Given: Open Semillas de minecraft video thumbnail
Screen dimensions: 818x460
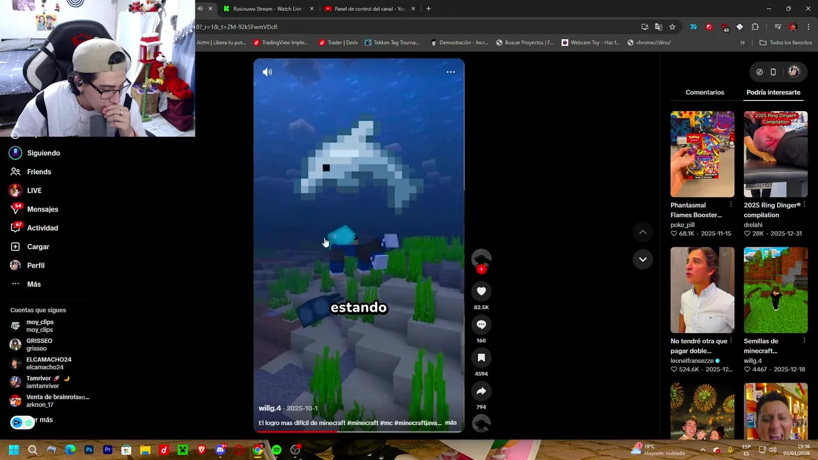Looking at the screenshot, I should point(776,290).
